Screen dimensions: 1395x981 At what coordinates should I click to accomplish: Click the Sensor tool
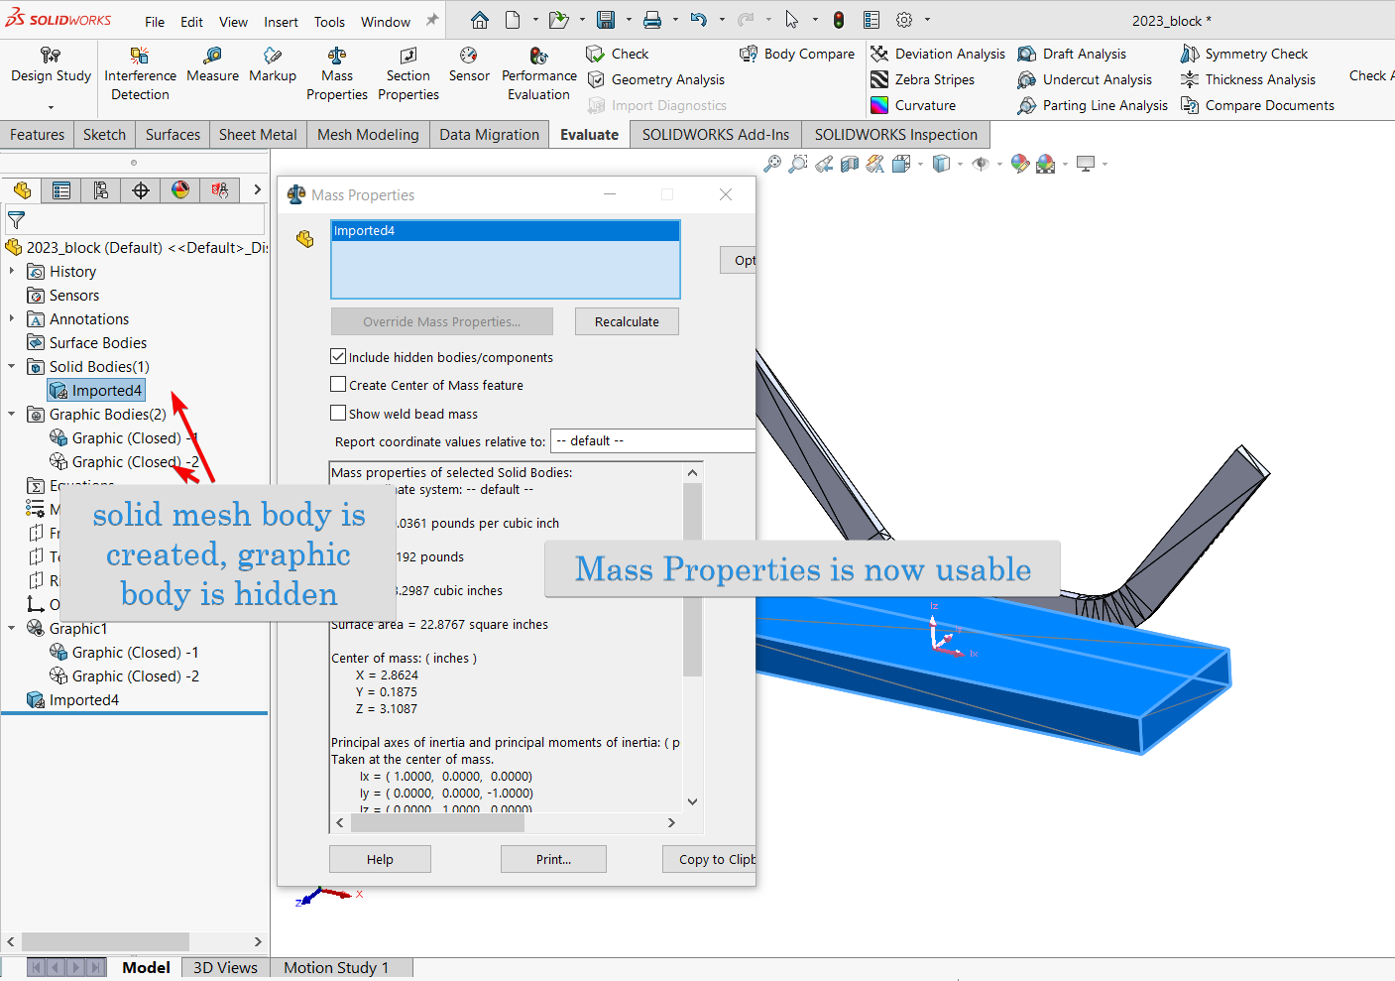click(x=469, y=65)
